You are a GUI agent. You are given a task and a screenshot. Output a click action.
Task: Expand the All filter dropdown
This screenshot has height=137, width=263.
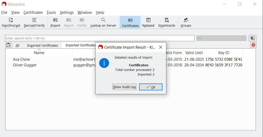coord(221,38)
